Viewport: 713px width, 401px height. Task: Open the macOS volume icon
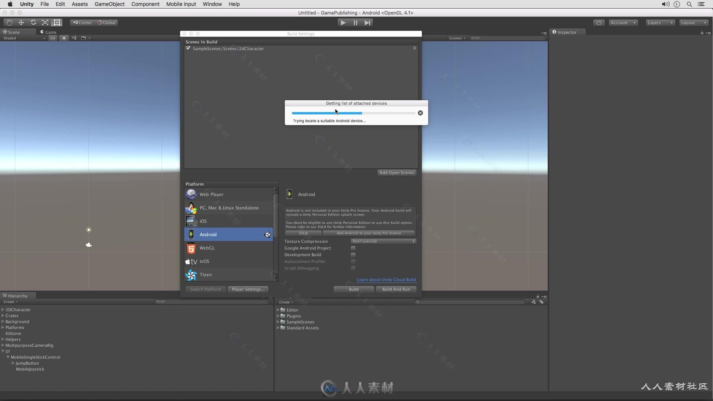pyautogui.click(x=665, y=4)
